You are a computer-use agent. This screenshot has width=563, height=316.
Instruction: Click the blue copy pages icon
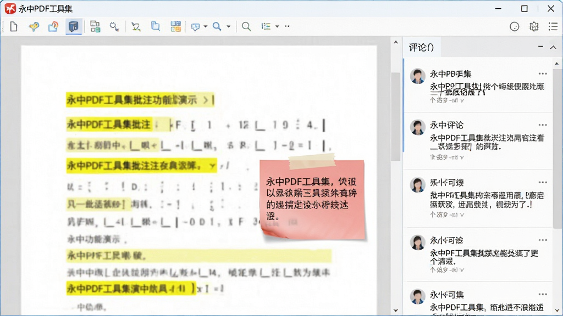156,26
